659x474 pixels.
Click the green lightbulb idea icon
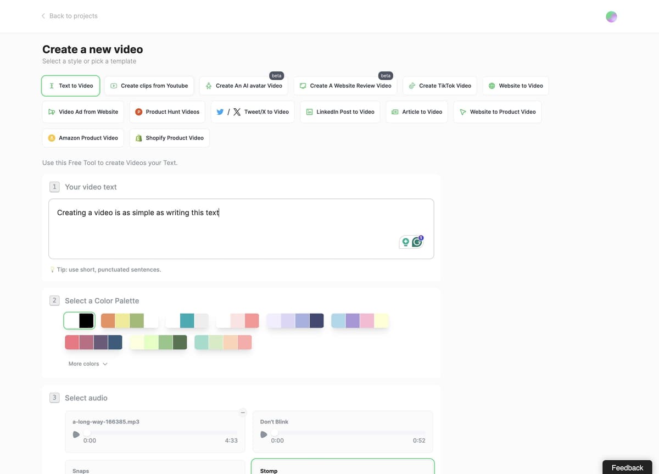(x=405, y=242)
